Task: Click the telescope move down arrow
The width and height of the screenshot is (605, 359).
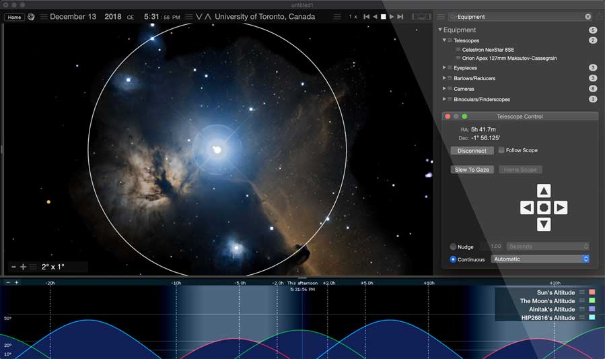Action: coord(544,224)
